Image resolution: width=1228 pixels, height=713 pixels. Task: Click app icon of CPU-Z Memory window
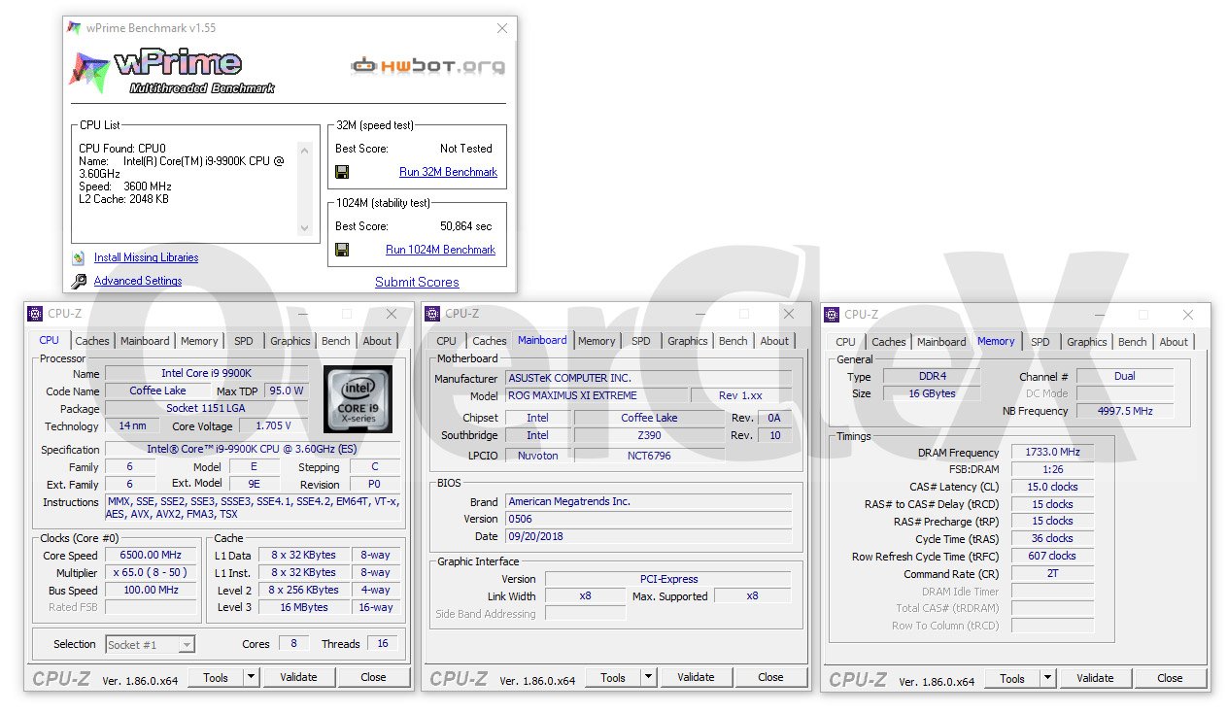(832, 315)
